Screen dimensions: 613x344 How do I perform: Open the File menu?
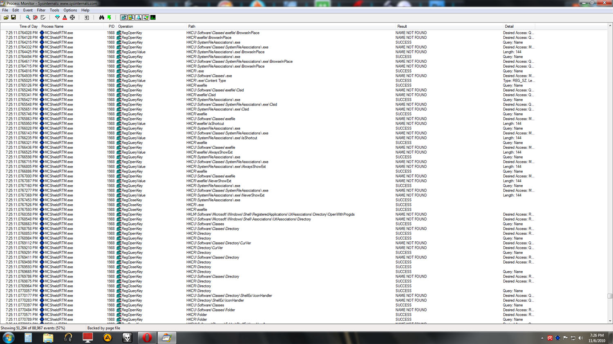coord(5,10)
